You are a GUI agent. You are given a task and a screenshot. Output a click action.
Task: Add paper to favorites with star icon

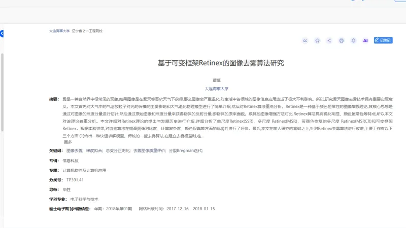click(x=317, y=41)
